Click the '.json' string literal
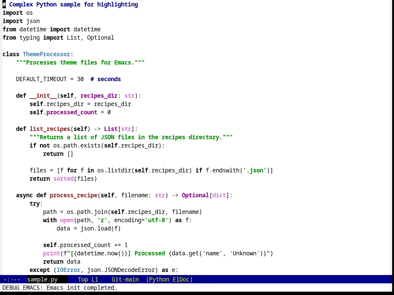Screen dimensions: 394x295 [255, 170]
